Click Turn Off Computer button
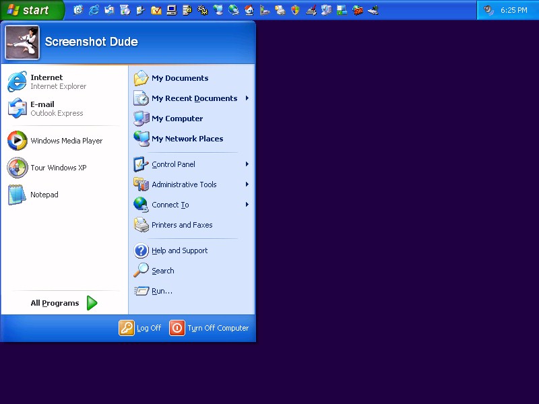539x404 pixels. [210, 328]
